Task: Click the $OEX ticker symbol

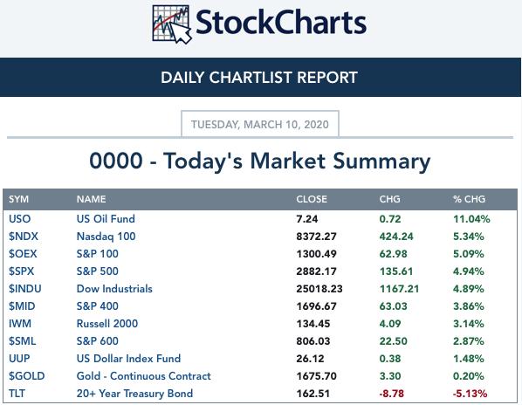Action: point(23,254)
